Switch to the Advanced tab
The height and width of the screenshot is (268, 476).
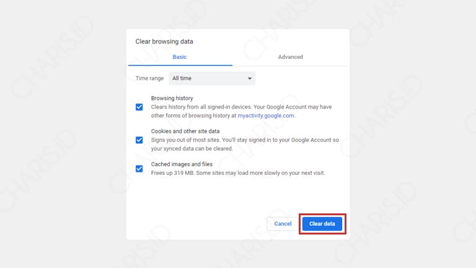[x=291, y=57]
